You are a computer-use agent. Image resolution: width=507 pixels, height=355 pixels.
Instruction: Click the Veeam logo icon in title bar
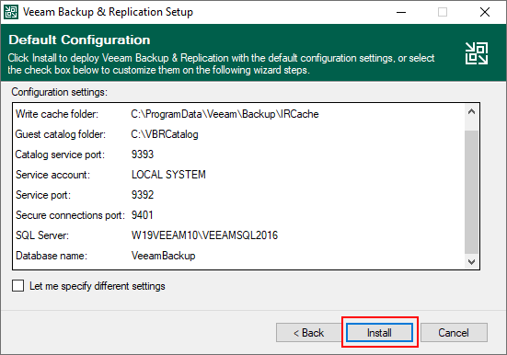[x=11, y=12]
